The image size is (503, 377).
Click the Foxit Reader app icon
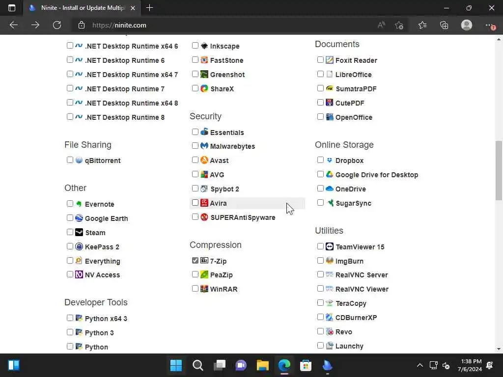coord(330,60)
